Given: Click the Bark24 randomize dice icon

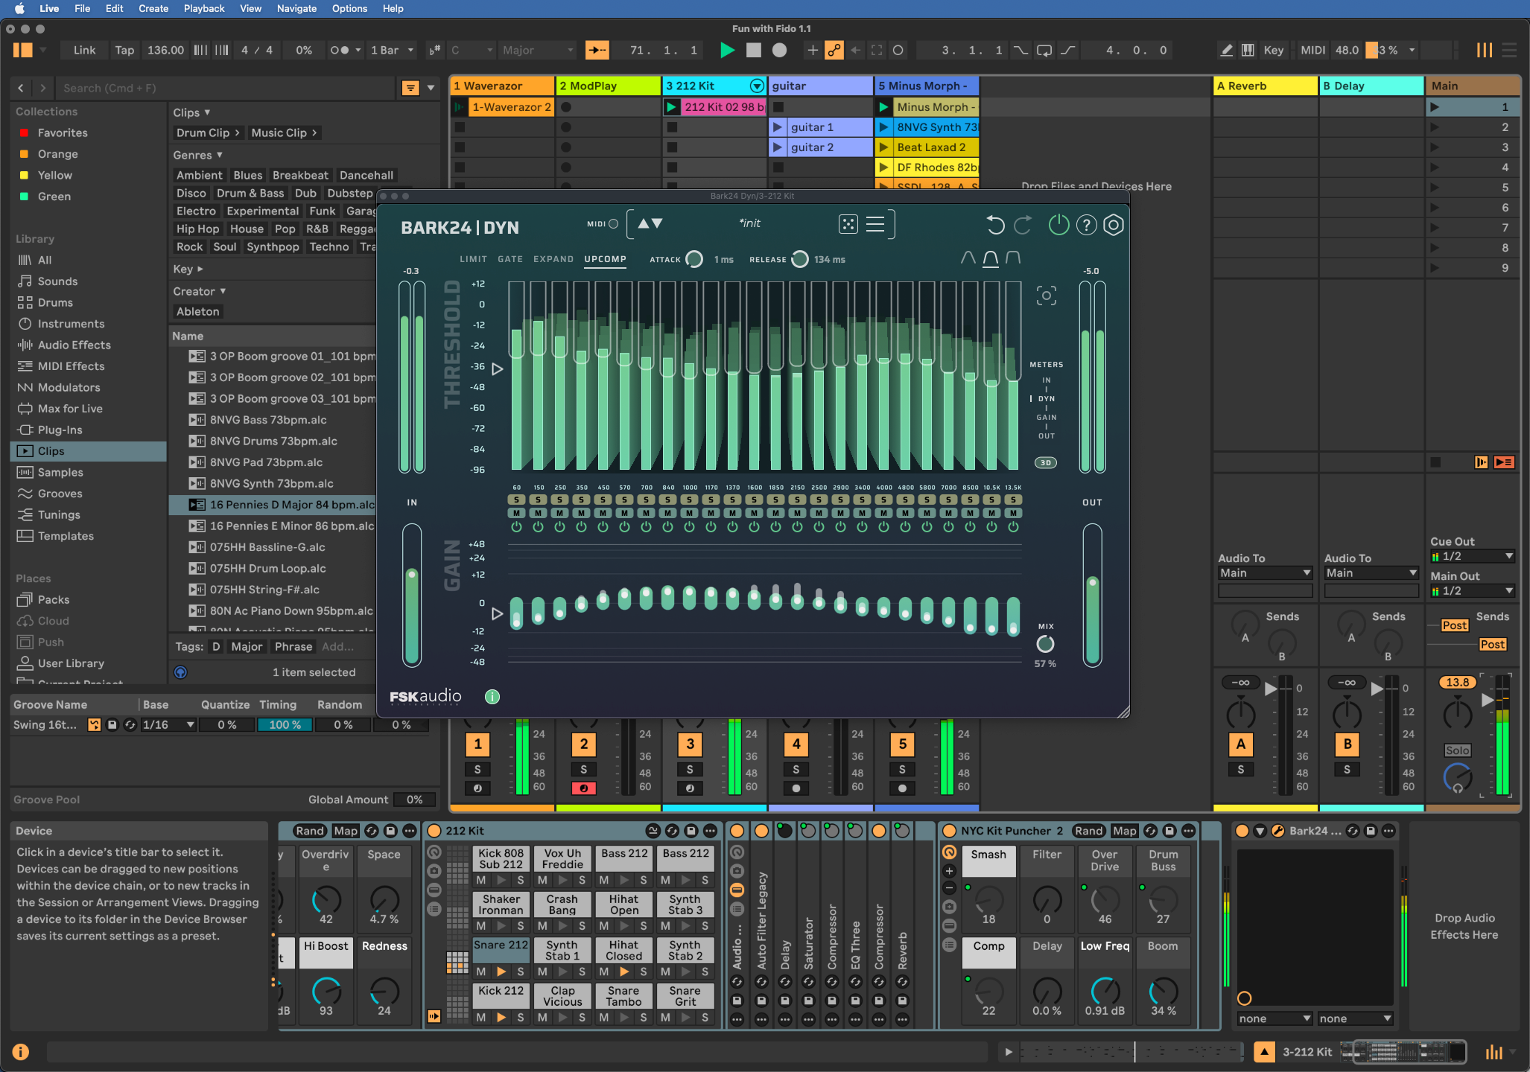Looking at the screenshot, I should click(848, 224).
